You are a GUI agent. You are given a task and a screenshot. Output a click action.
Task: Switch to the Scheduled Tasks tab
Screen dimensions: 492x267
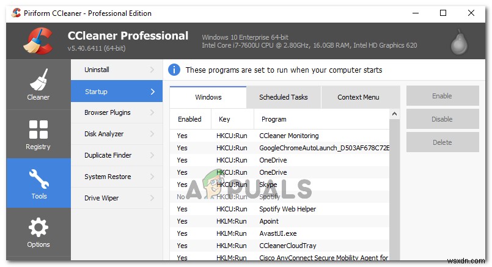tap(283, 97)
